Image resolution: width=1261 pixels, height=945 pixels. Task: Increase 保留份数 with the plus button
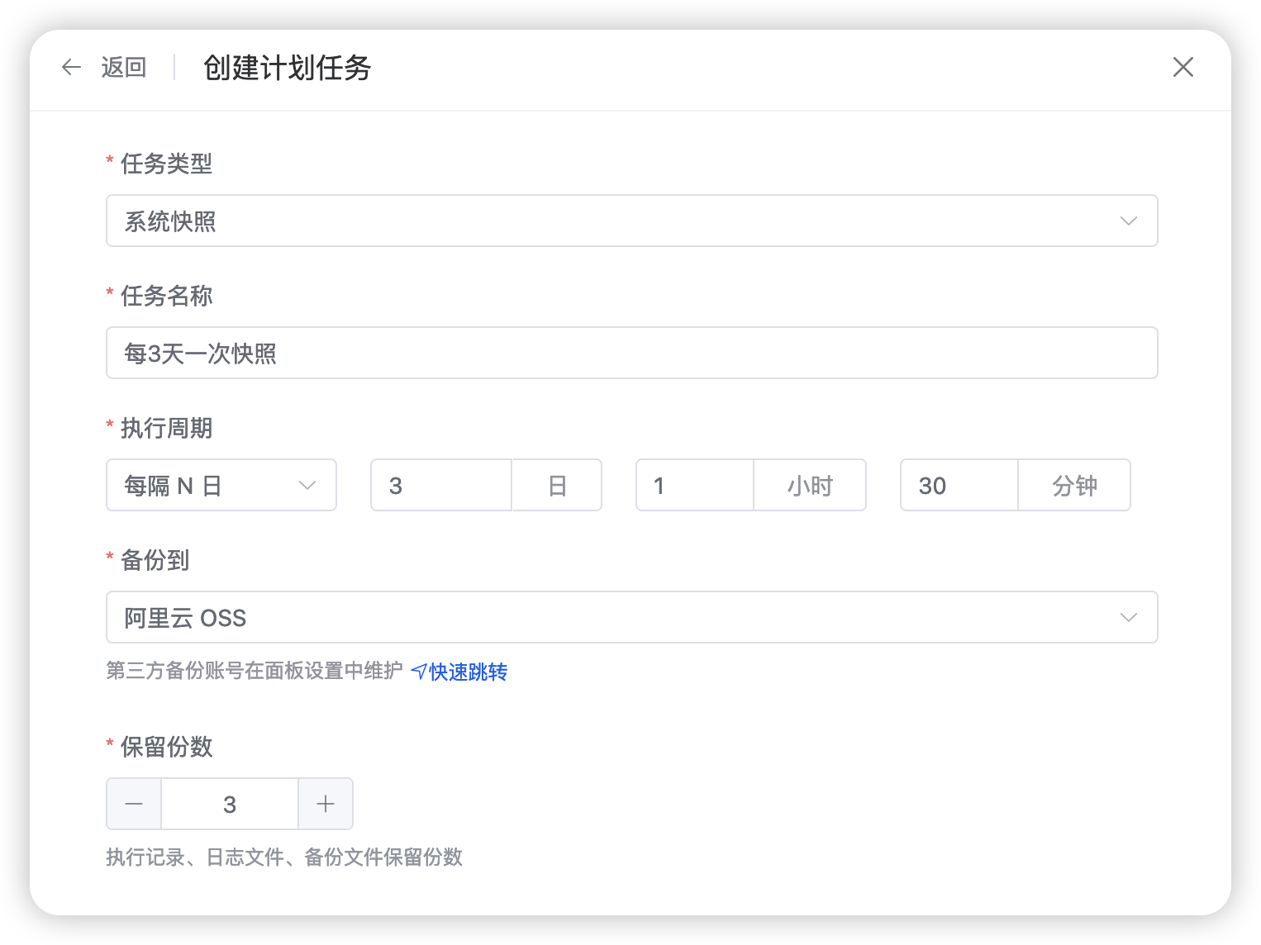click(x=326, y=805)
